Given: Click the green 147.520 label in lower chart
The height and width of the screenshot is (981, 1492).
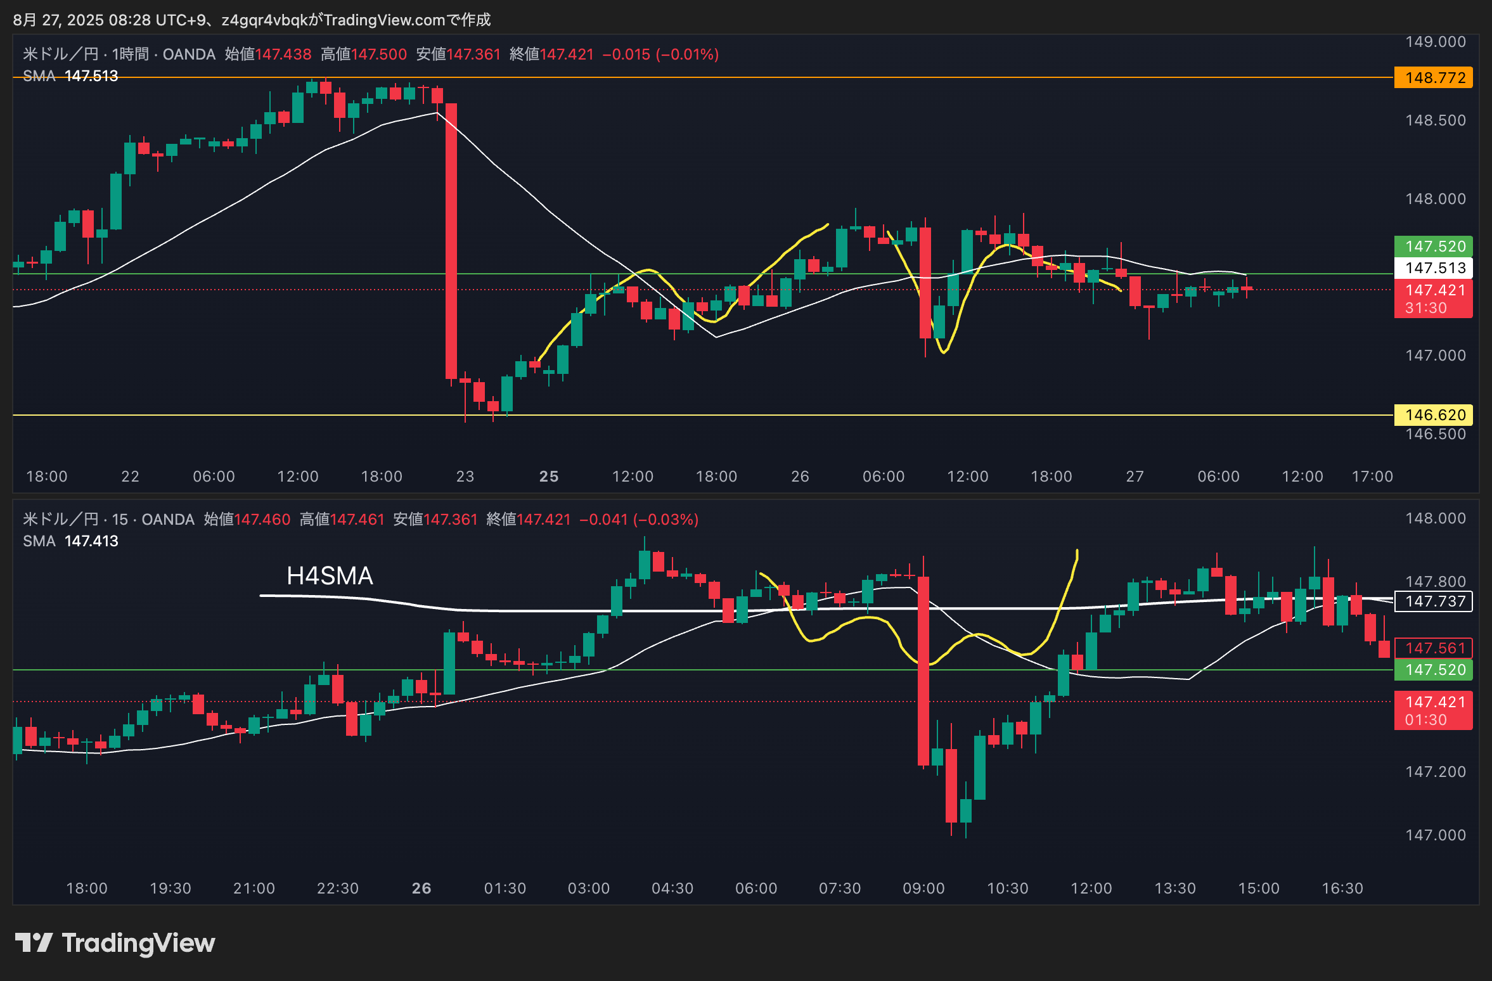Looking at the screenshot, I should click(x=1433, y=670).
